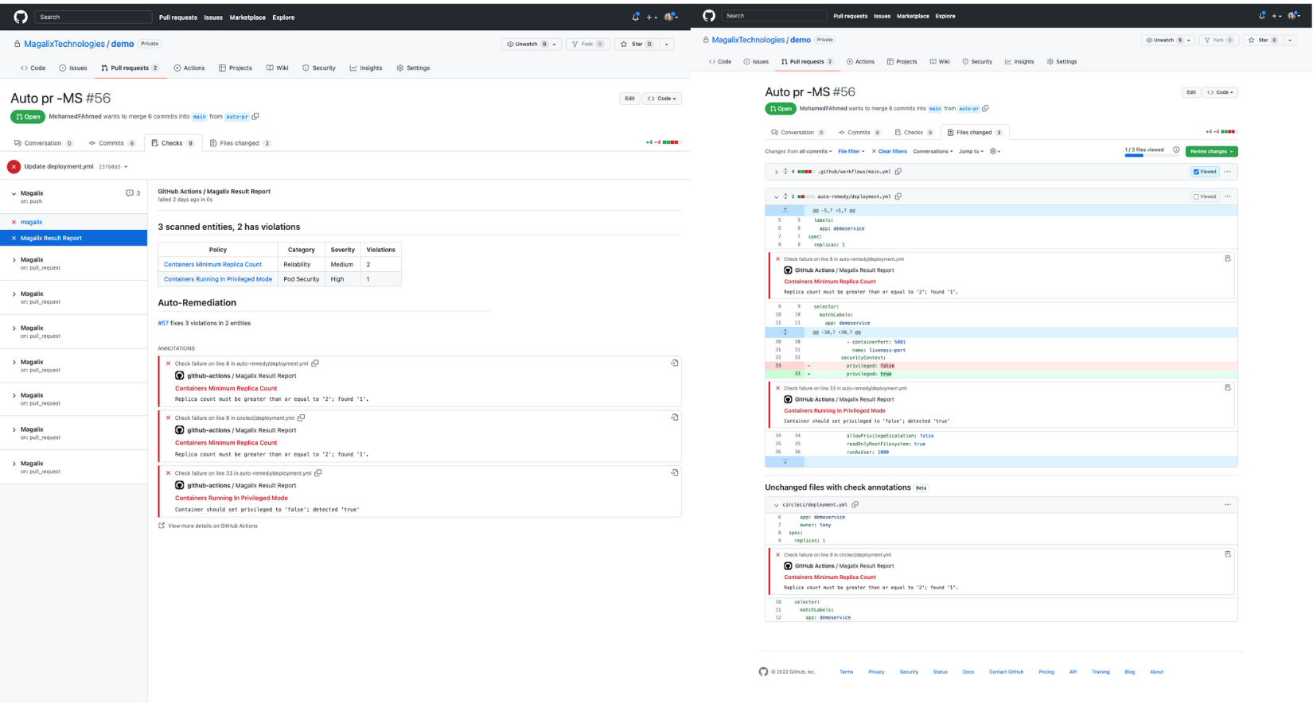Collapse auto-remedy/deployment.yml file diff
Image resolution: width=1313 pixels, height=703 pixels.
[776, 196]
